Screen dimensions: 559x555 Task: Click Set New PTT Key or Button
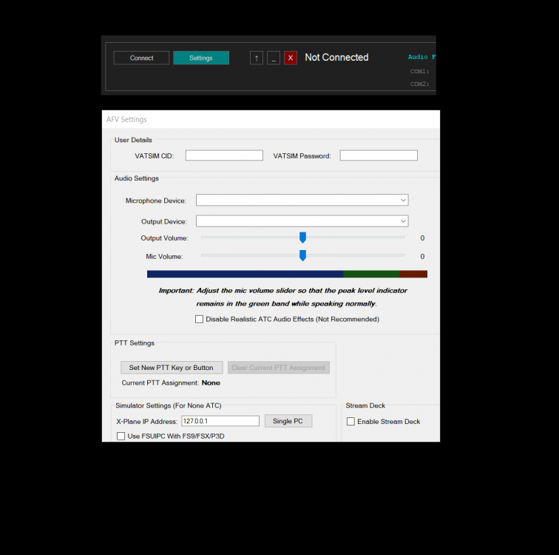click(x=172, y=368)
